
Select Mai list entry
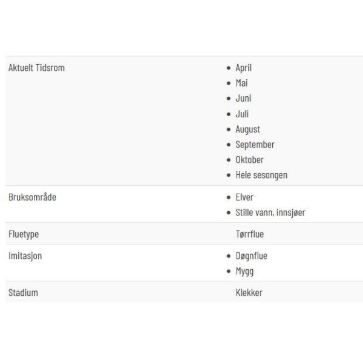241,83
